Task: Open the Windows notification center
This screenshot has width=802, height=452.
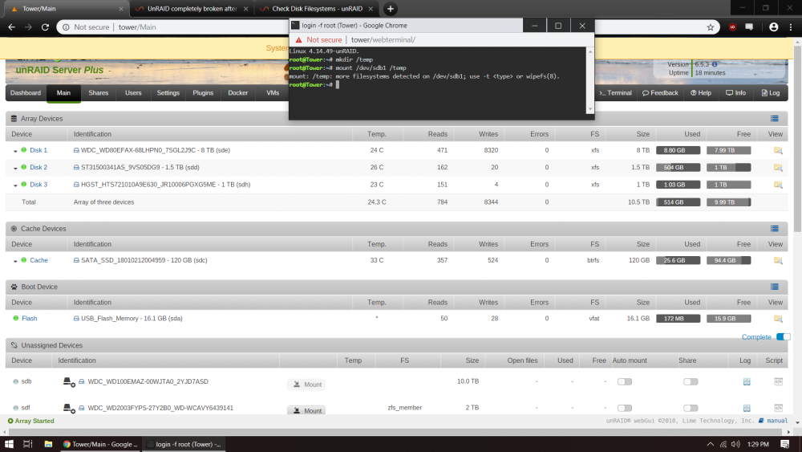Action: click(784, 444)
